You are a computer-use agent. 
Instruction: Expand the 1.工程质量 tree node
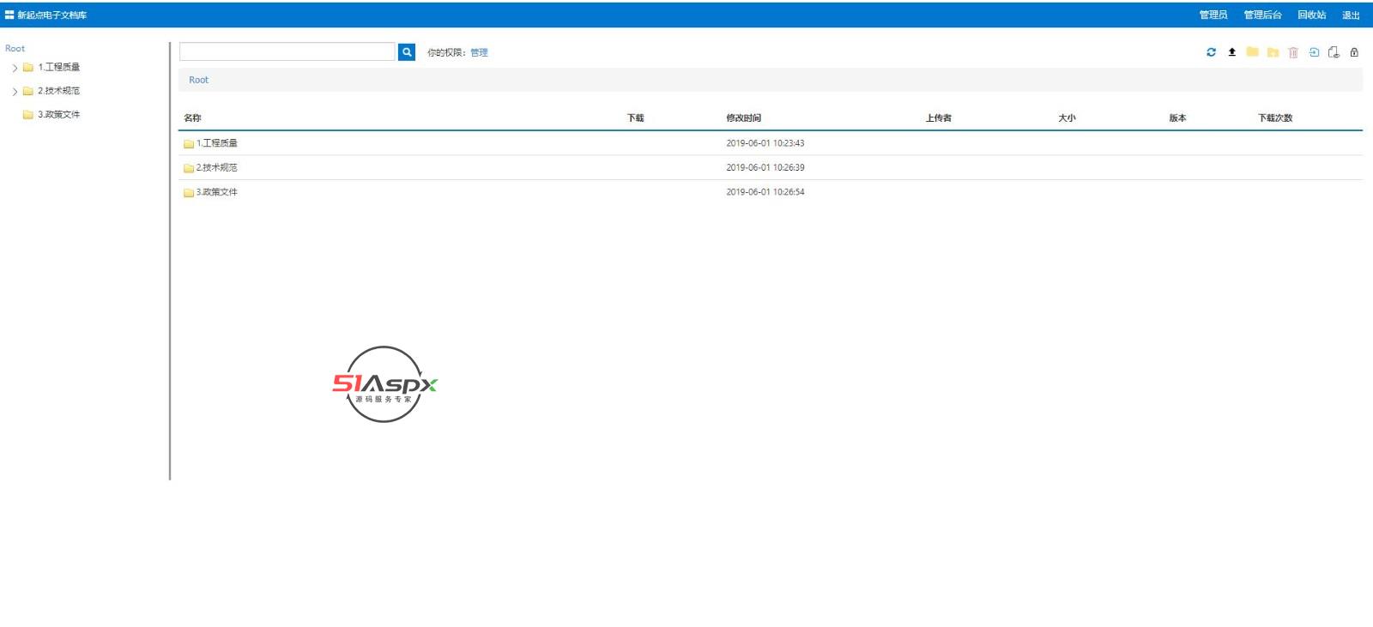point(15,68)
